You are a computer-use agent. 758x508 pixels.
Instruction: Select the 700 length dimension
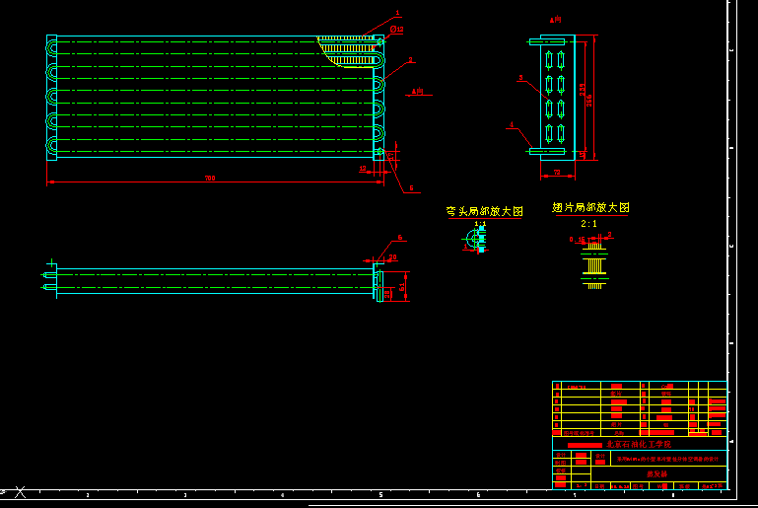210,179
